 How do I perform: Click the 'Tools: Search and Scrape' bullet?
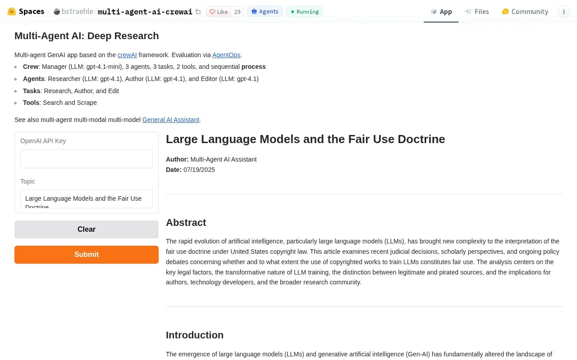[x=60, y=103]
